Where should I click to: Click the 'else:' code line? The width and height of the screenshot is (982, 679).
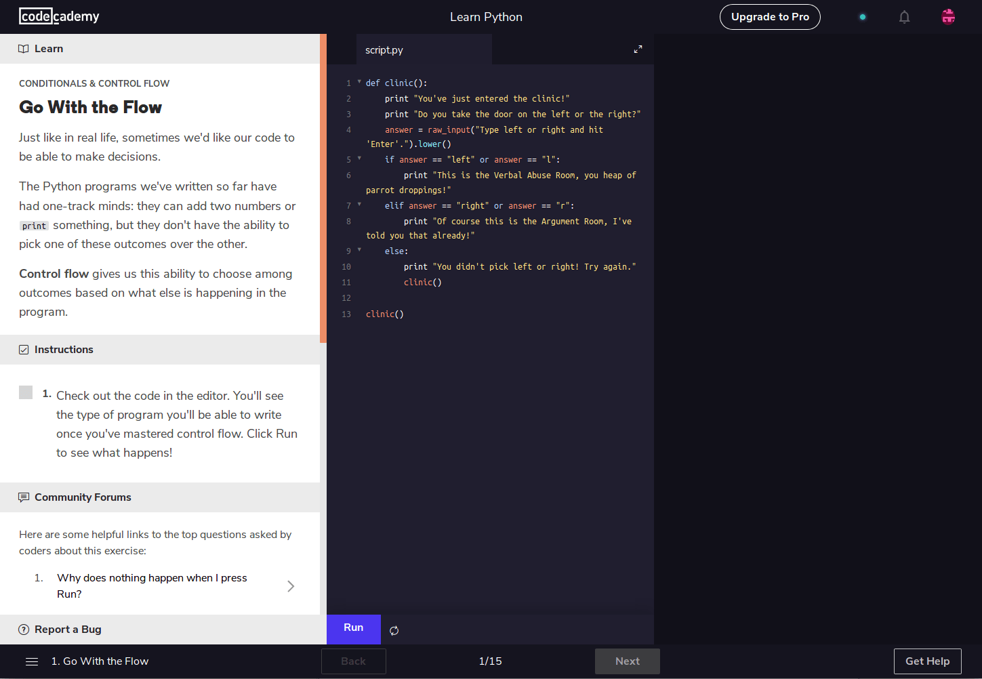396,251
